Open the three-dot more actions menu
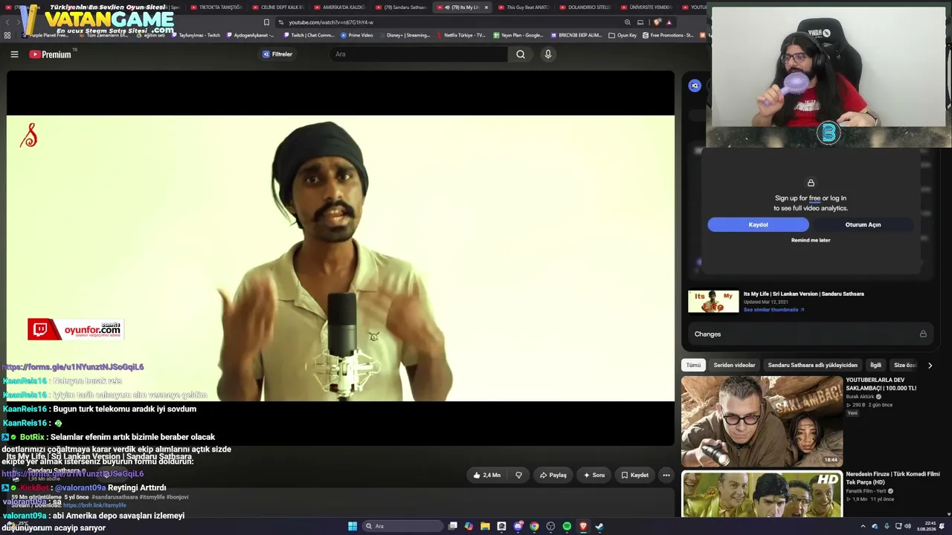Viewport: 952px width, 535px height. pyautogui.click(x=666, y=475)
